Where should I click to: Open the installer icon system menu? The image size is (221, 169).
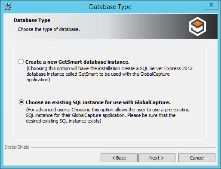click(x=8, y=6)
